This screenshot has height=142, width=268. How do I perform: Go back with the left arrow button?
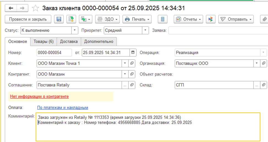click(x=11, y=8)
